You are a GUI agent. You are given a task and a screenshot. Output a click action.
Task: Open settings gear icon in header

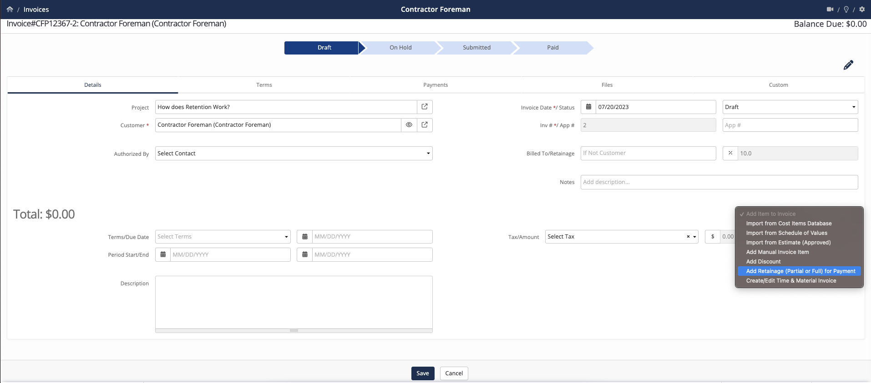pos(862,9)
